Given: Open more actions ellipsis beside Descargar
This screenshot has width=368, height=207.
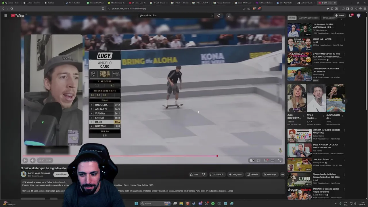Looking at the screenshot, I should [282, 174].
